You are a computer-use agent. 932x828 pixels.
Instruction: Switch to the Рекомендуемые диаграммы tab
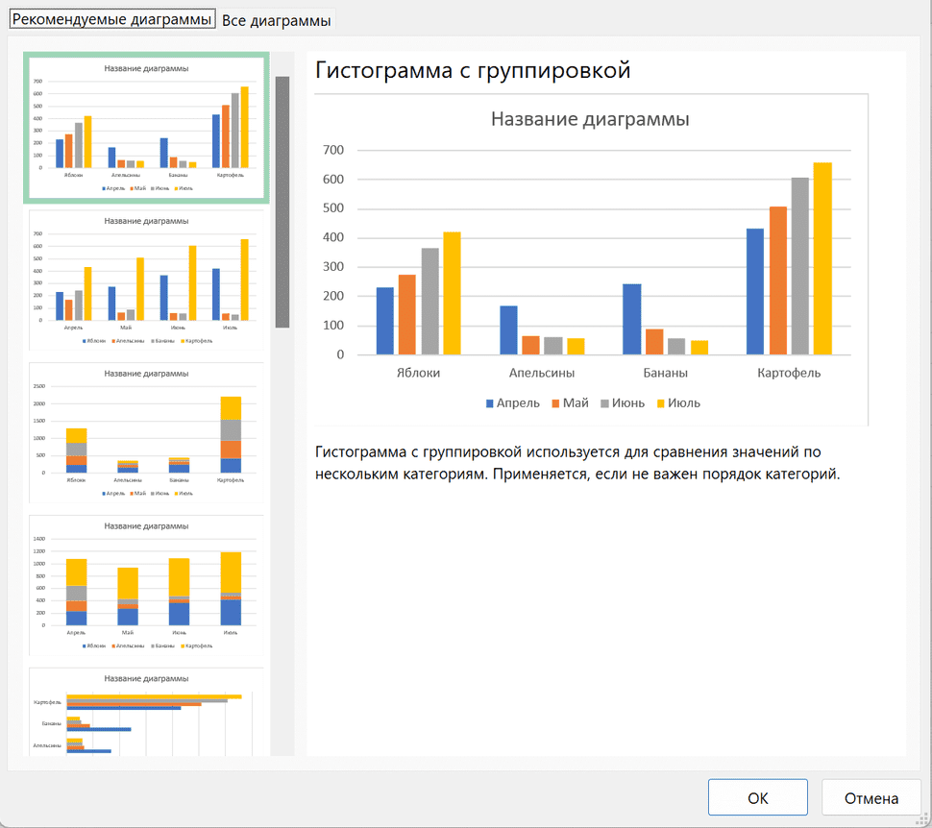coord(111,19)
